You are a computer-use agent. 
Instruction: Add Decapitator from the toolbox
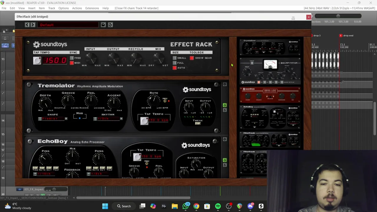tap(270, 71)
